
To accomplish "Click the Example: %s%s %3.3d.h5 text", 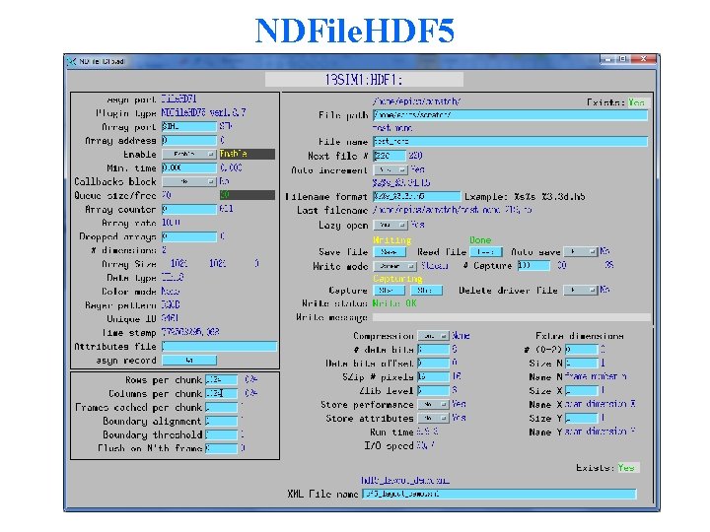I will 525,197.
